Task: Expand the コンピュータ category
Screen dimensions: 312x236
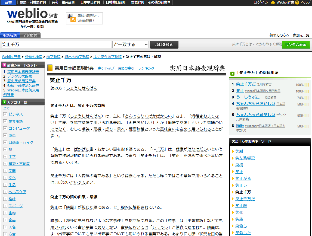Action: click(5, 128)
